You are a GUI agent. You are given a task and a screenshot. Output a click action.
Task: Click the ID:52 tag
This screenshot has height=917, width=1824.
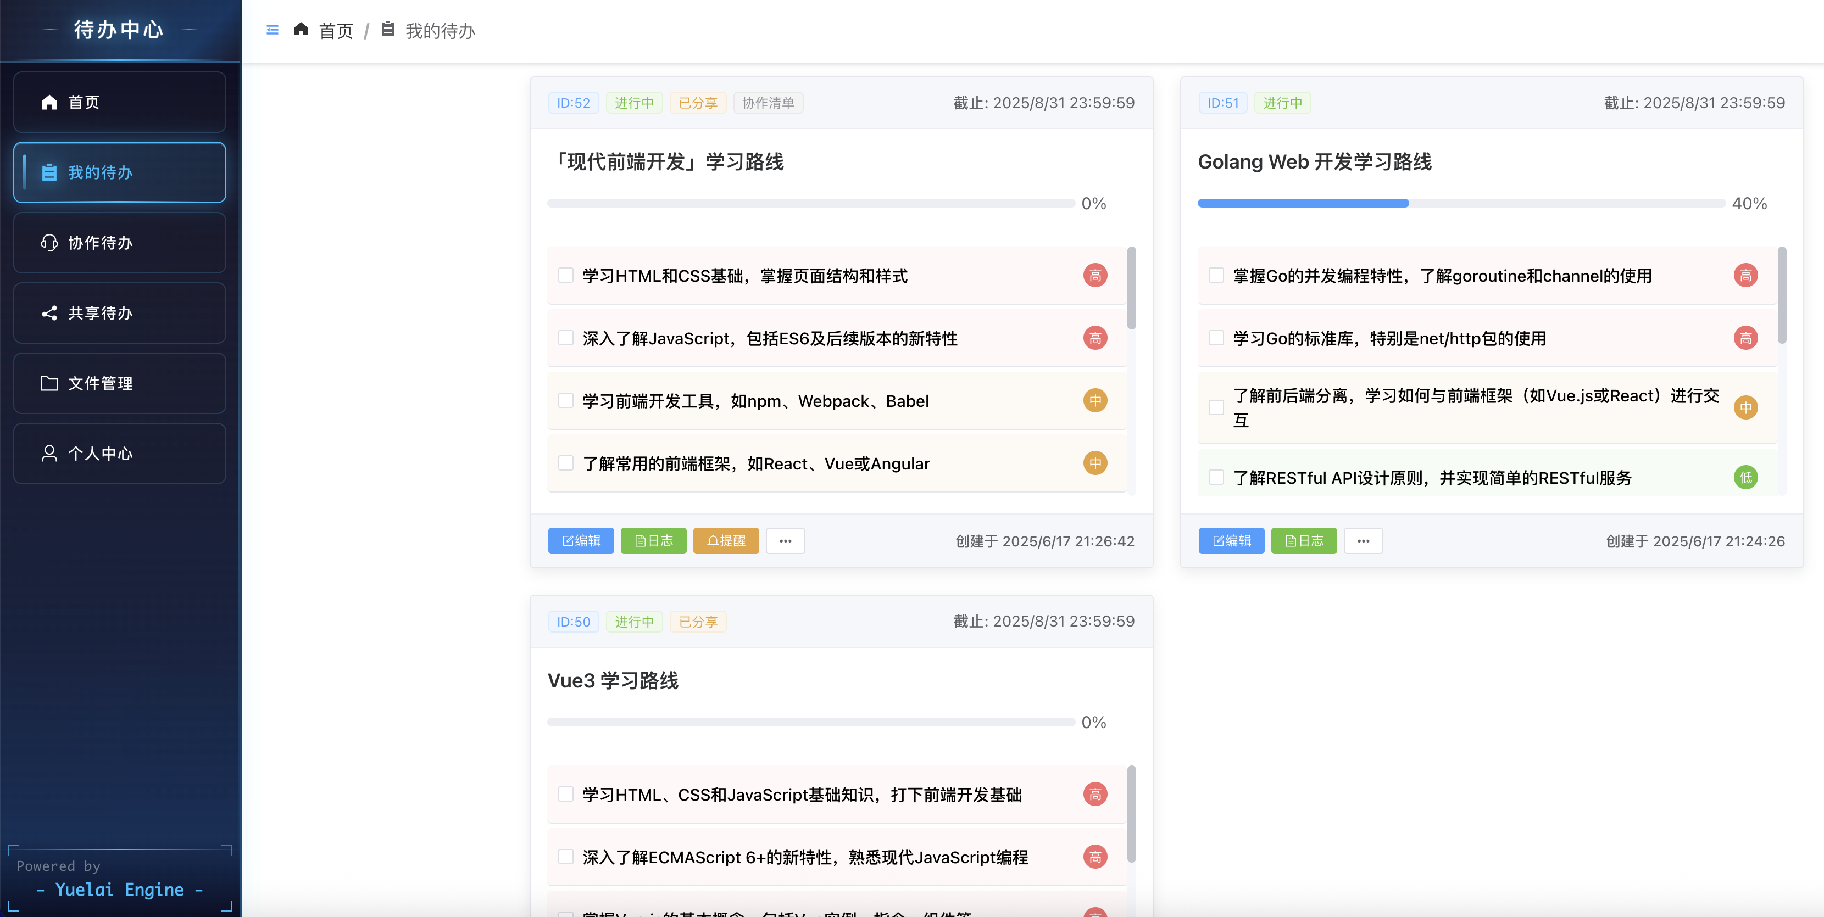574,103
